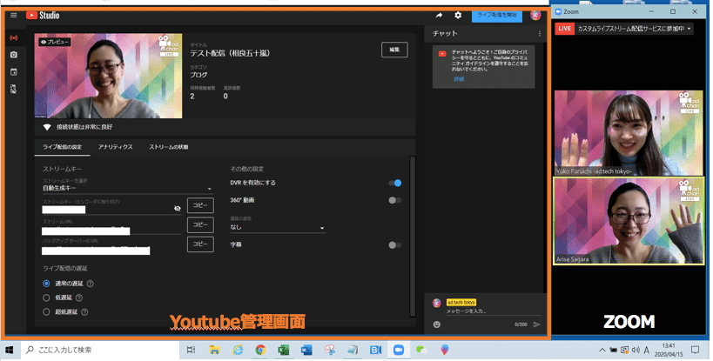This screenshot has height=361, width=713.
Task: Open the account avatar in the Studio header
Action: pyautogui.click(x=535, y=15)
